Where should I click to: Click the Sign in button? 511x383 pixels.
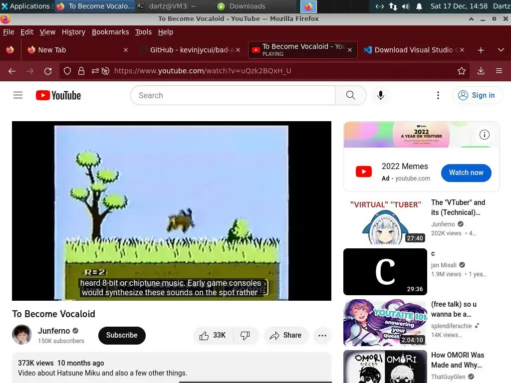pyautogui.click(x=477, y=95)
